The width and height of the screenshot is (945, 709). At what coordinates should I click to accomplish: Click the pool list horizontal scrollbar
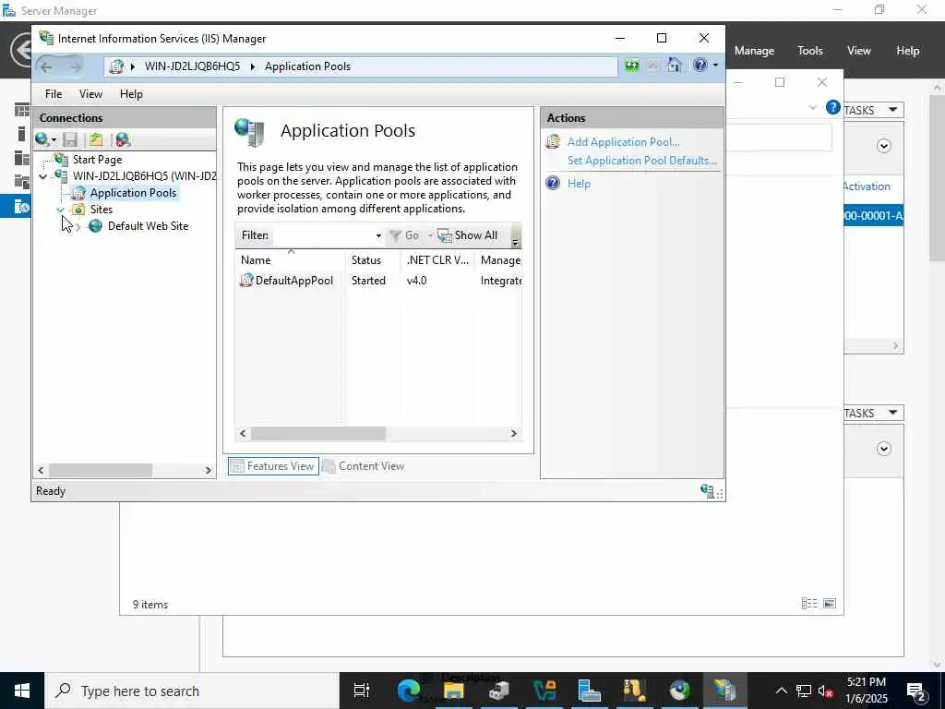(318, 433)
